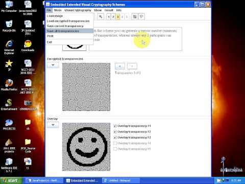
Task: Switch to Embedded Extended taskbar button
Action: click(83, 180)
